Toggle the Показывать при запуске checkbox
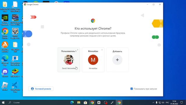186x105 pixels. point(132,89)
